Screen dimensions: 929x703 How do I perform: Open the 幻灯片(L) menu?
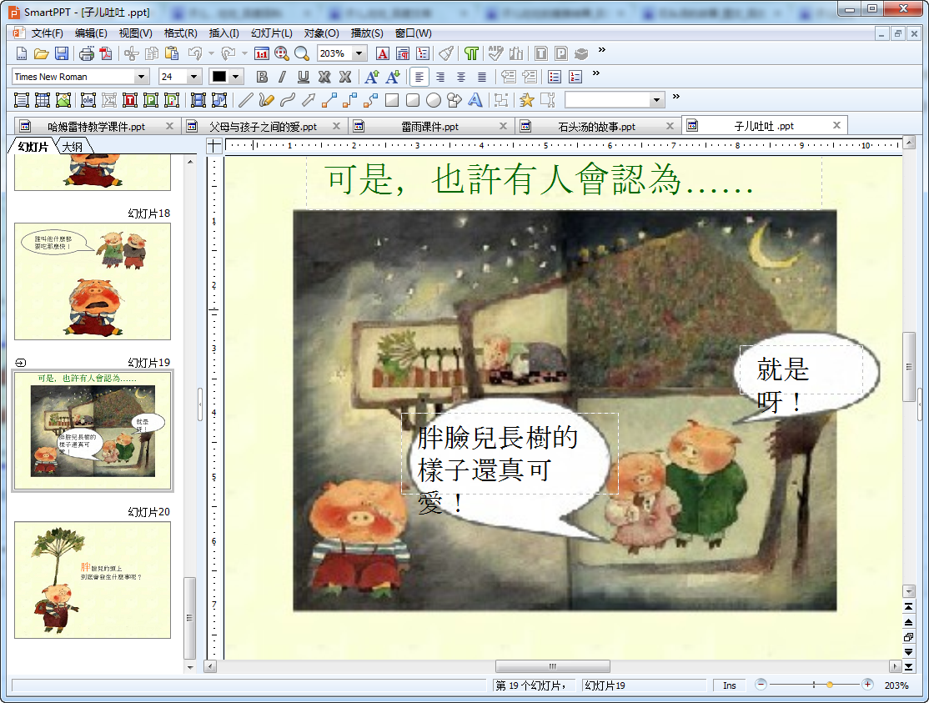pos(271,33)
